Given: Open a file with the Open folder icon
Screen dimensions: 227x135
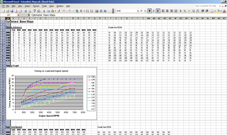Looking at the screenshot, I should click(8, 11).
